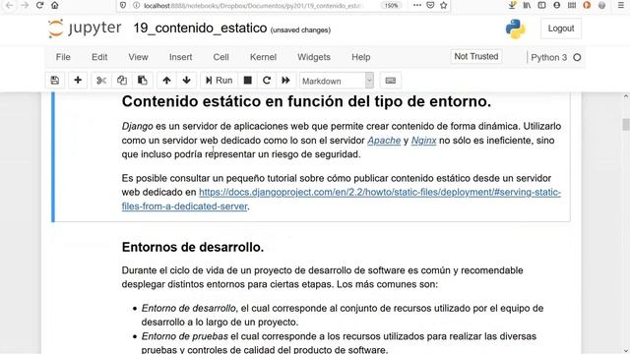
Task: Open the Cell menu
Action: click(220, 57)
